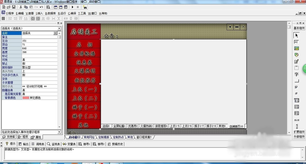The height and width of the screenshot is (164, 306).
Task: Click the Run (play) toolbar button
Action: 73,7
